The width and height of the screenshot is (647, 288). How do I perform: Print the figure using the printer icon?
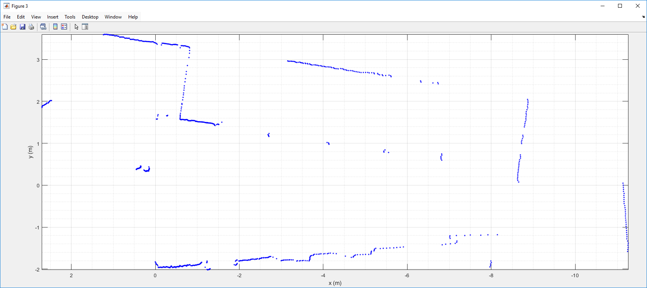pyautogui.click(x=31, y=27)
